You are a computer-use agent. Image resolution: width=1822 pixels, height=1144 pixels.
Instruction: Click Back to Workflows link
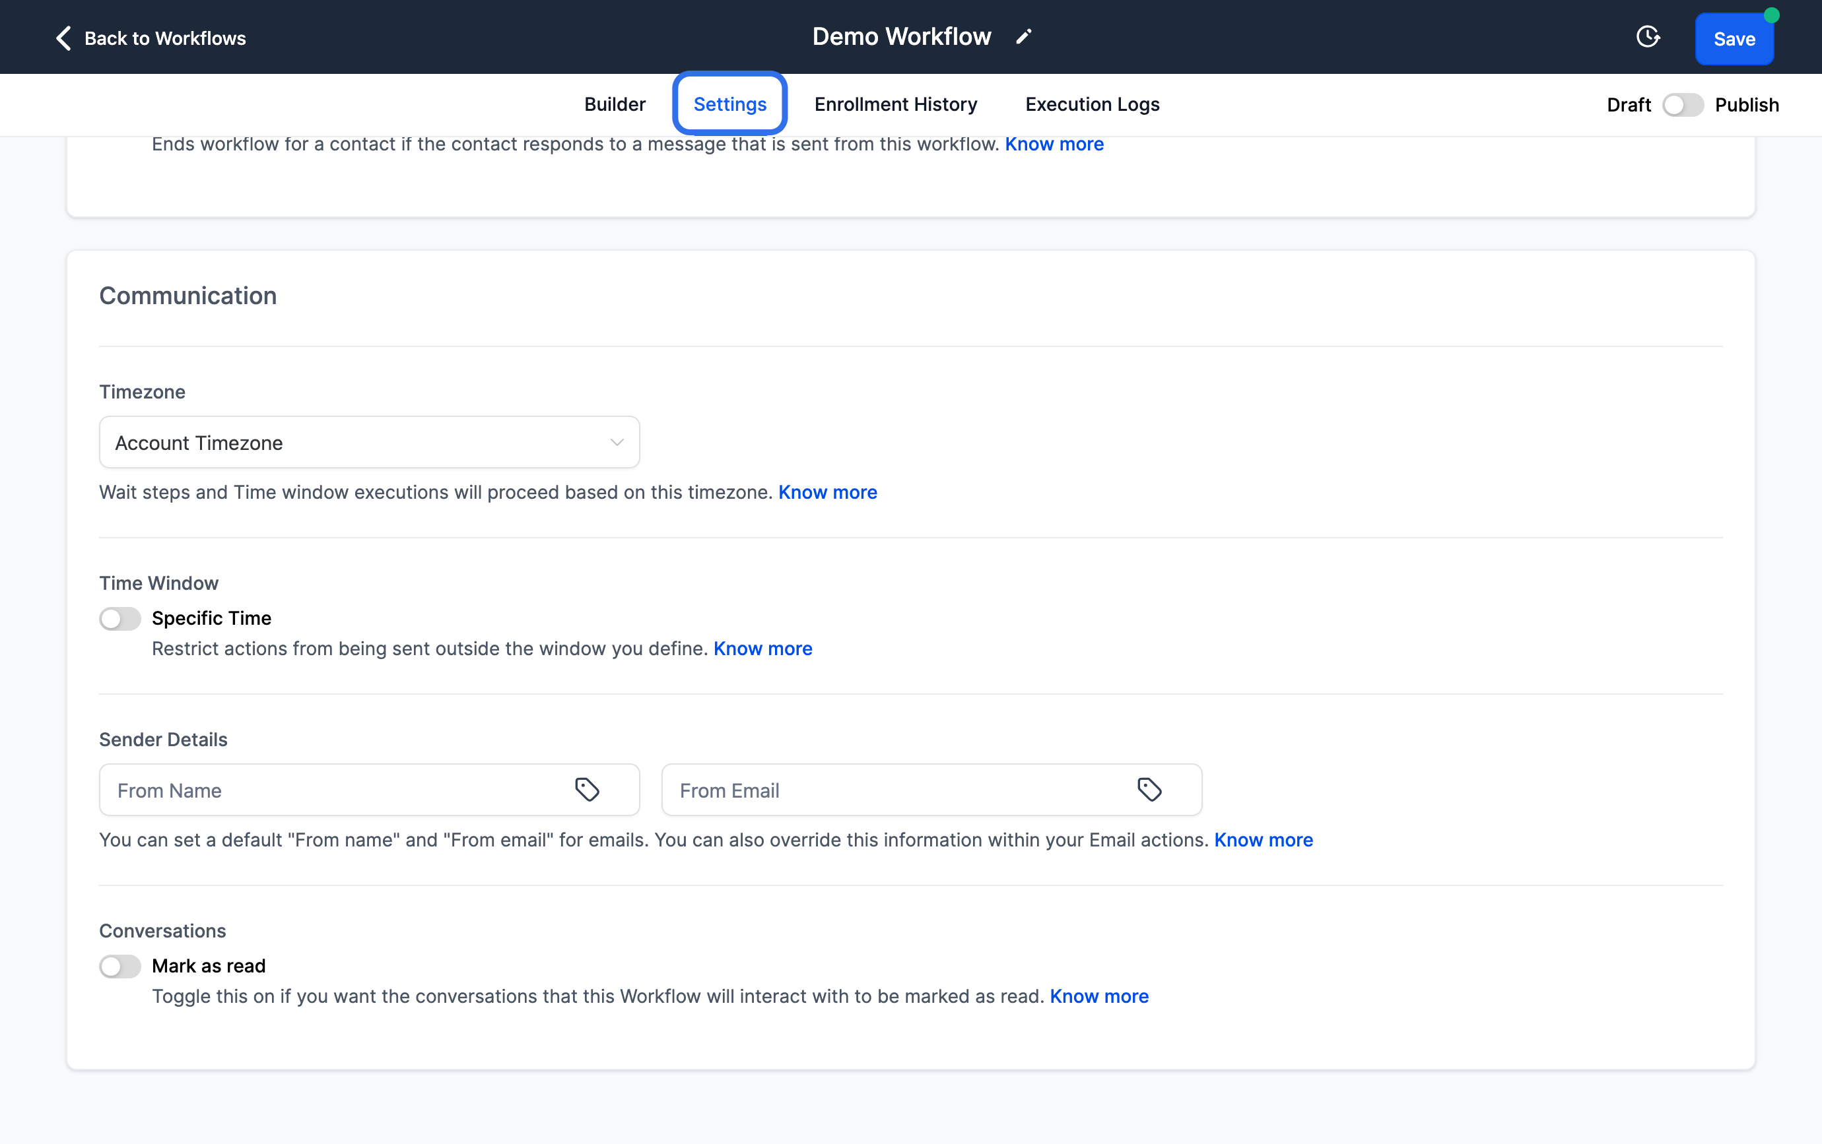[165, 38]
